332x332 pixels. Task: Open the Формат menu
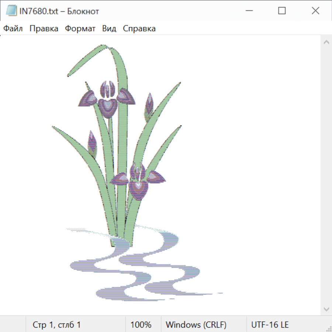pyautogui.click(x=80, y=29)
